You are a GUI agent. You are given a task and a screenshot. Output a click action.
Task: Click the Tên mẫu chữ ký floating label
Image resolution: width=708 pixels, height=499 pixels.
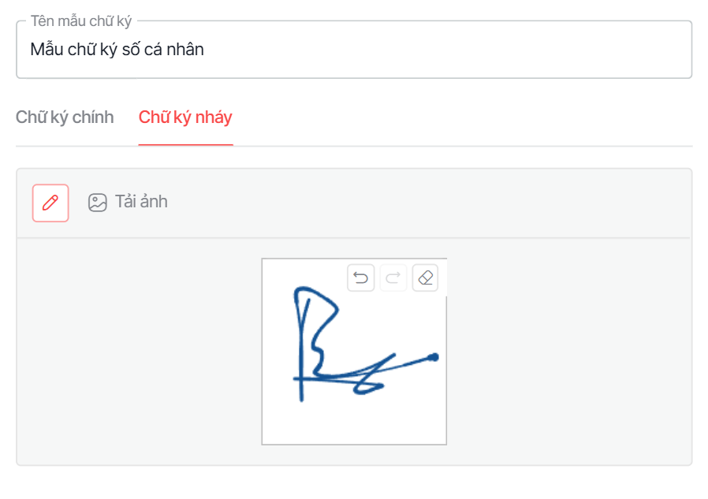pos(81,21)
